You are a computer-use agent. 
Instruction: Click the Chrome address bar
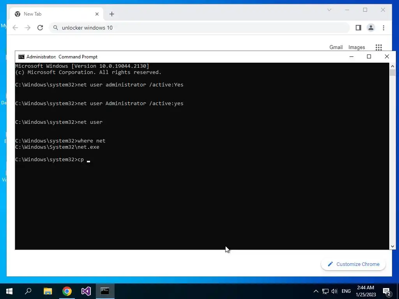199,28
